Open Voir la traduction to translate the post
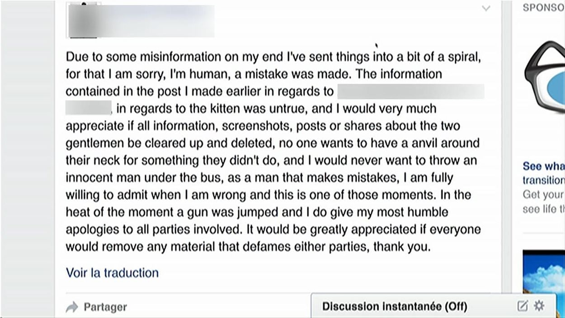 [112, 273]
